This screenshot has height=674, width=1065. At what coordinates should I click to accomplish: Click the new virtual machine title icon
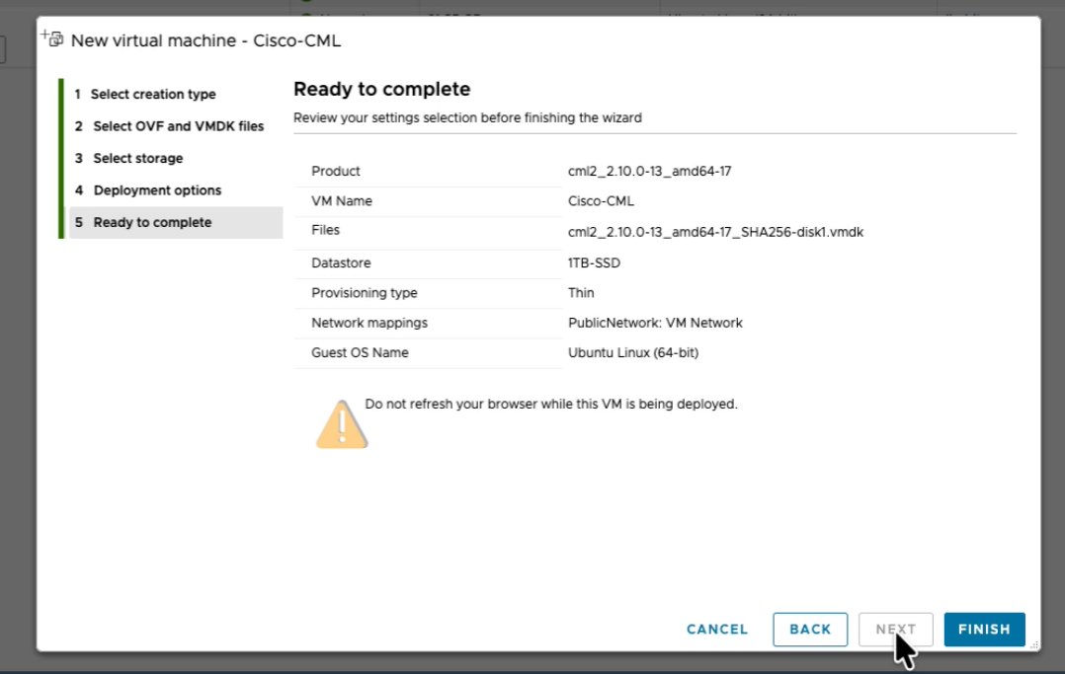(52, 38)
